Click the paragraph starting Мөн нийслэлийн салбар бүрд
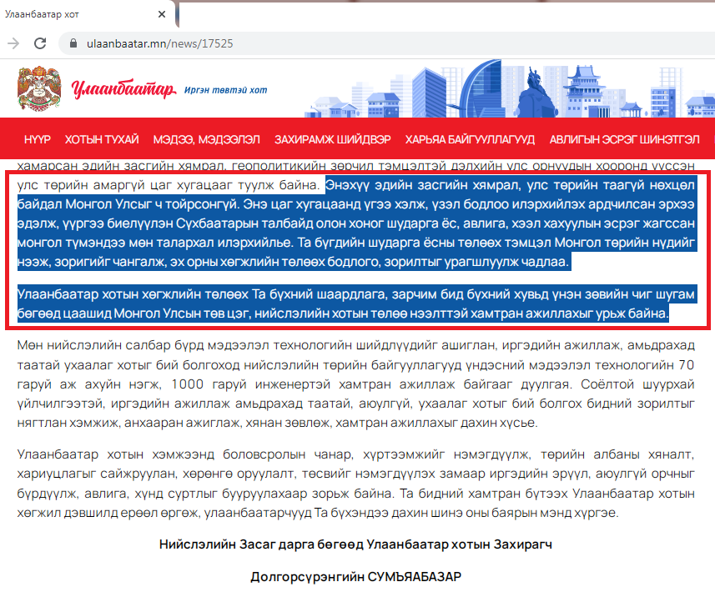This screenshot has width=715, height=597. pyautogui.click(x=356, y=384)
